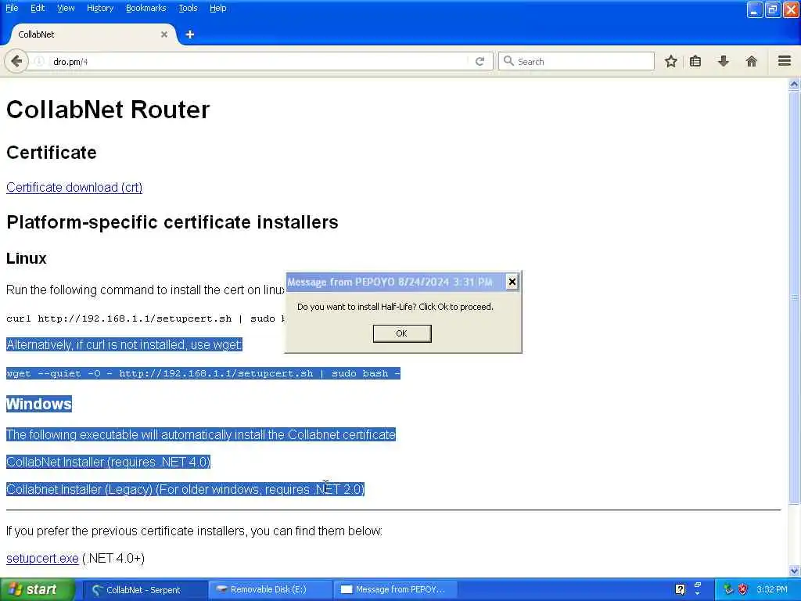Click the Linux subheading
This screenshot has height=601, width=801.
click(26, 258)
